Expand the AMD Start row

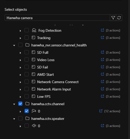[20, 75]
